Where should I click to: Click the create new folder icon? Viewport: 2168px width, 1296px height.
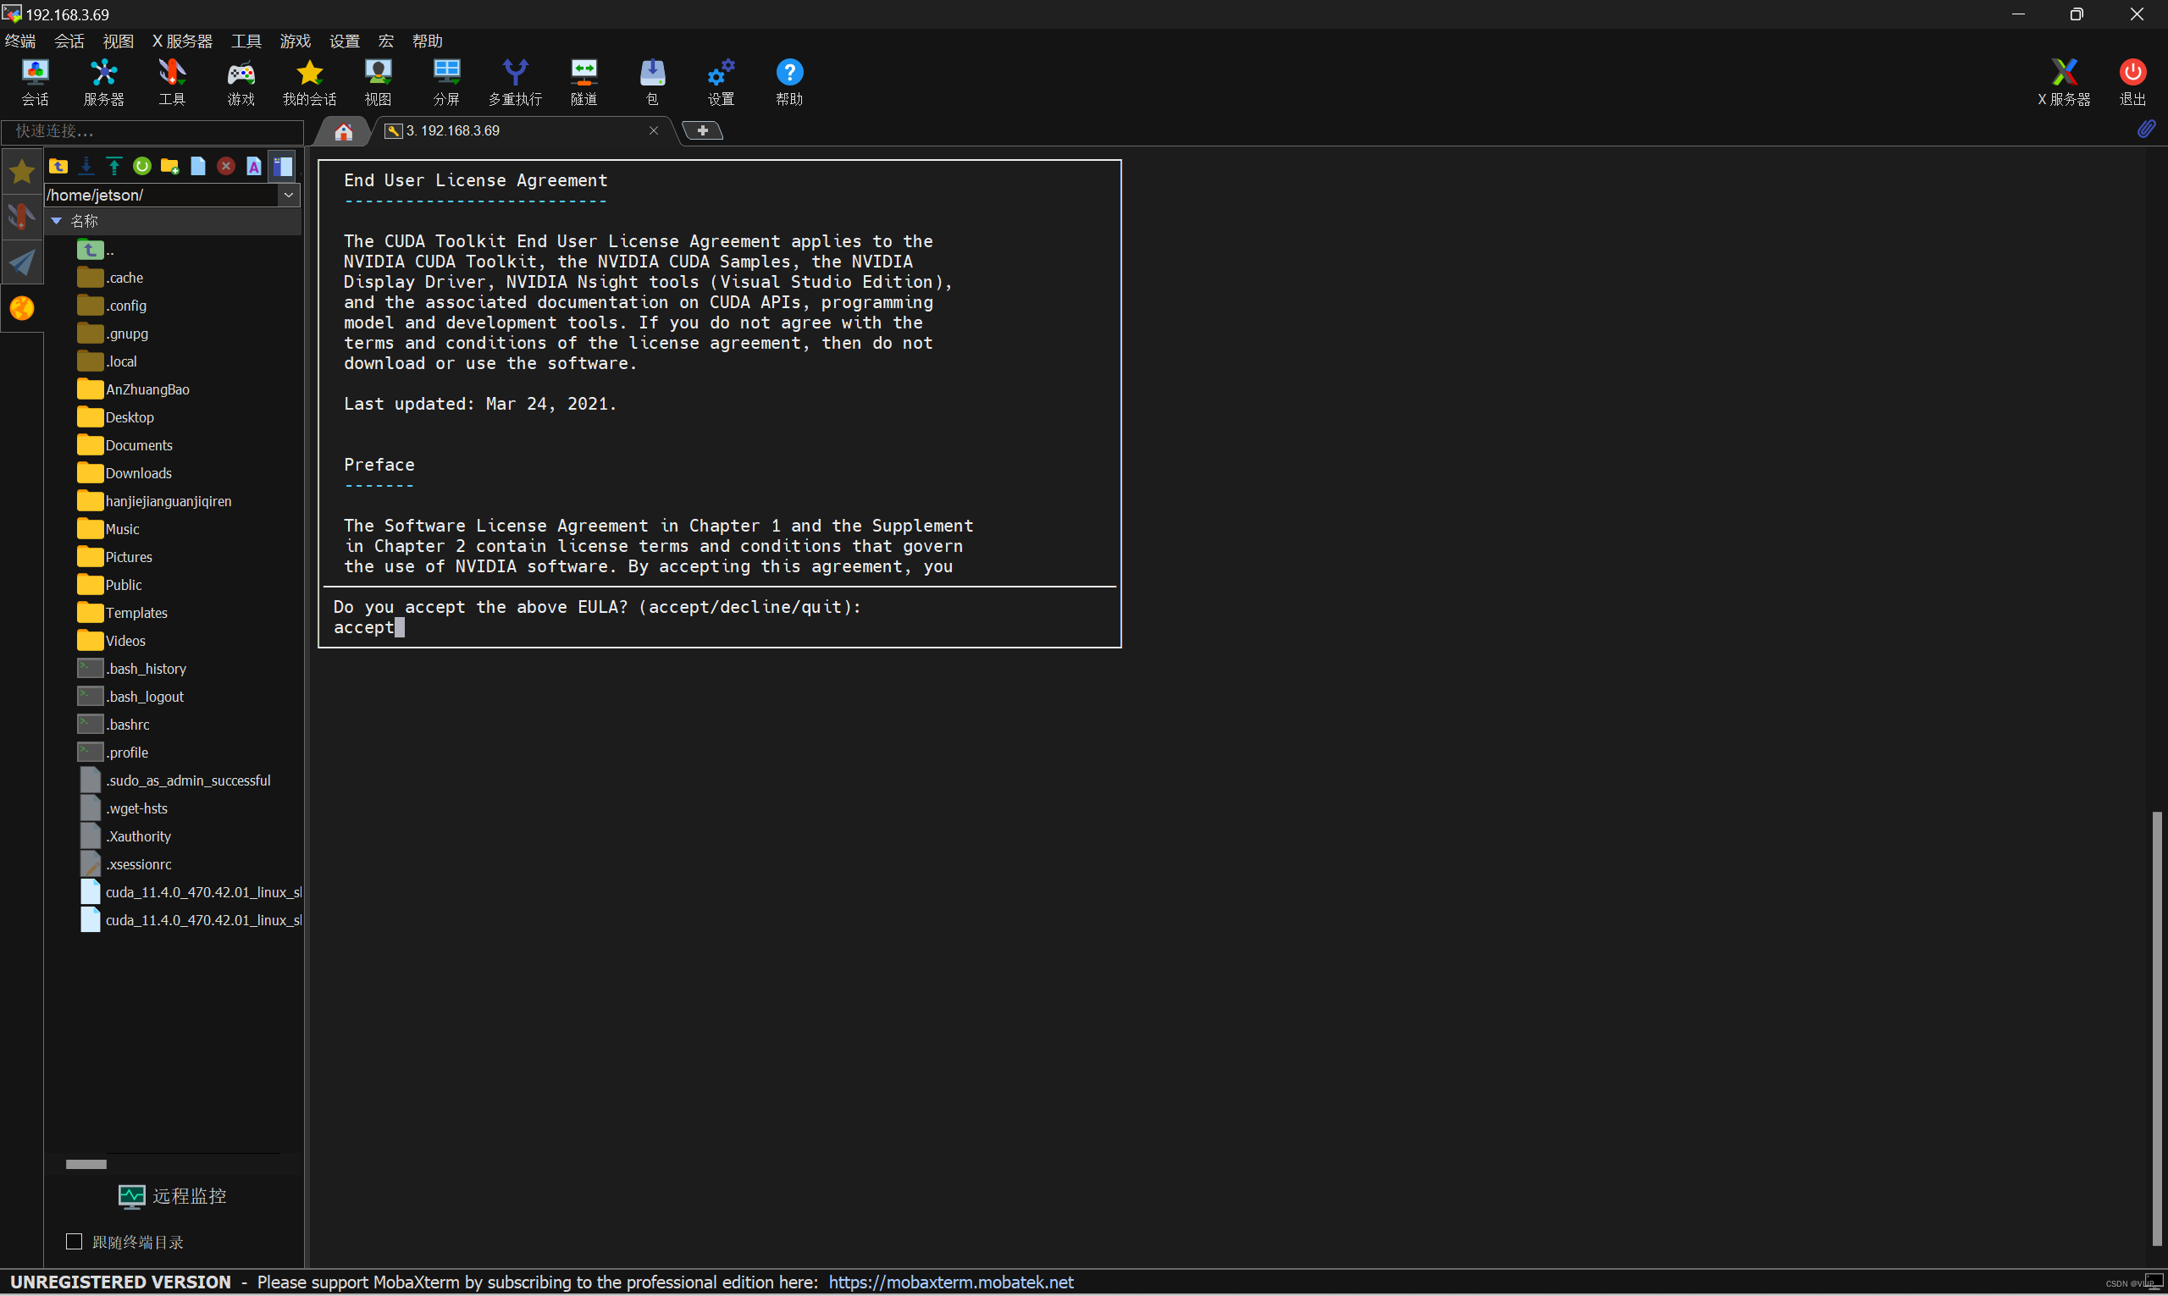(x=169, y=166)
